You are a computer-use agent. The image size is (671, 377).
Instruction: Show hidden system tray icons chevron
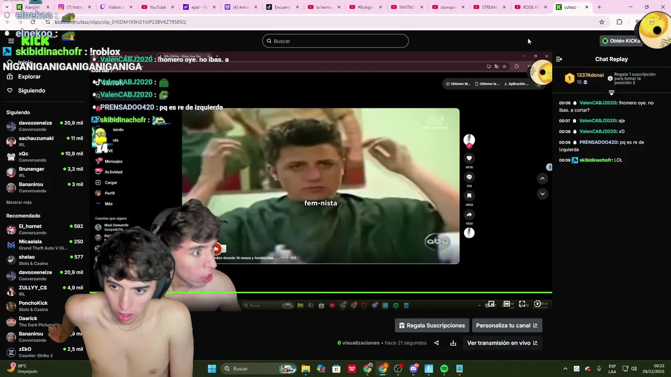tap(565, 369)
